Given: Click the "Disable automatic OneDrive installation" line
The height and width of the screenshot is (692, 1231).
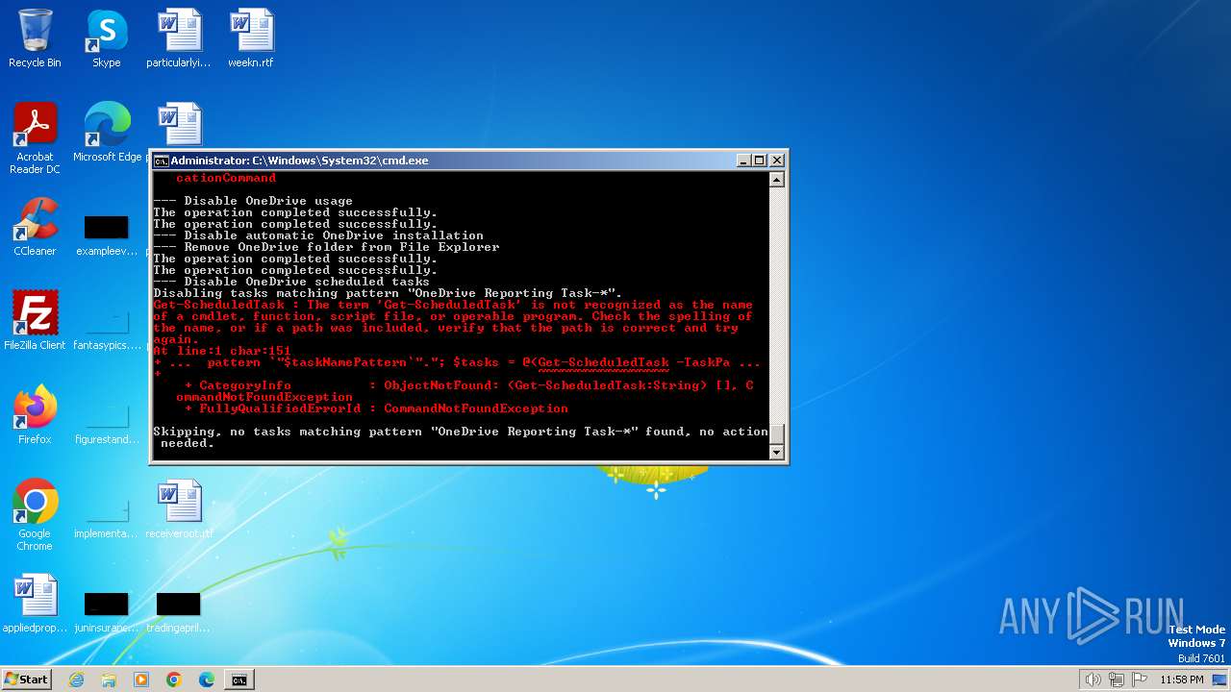Looking at the screenshot, I should click(318, 235).
